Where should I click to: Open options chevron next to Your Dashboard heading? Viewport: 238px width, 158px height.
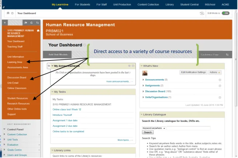click(85, 45)
